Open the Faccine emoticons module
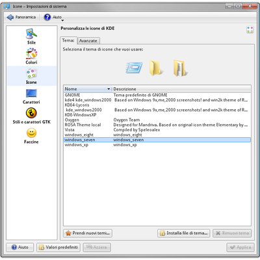The height and width of the screenshot is (260, 260). tap(31, 136)
